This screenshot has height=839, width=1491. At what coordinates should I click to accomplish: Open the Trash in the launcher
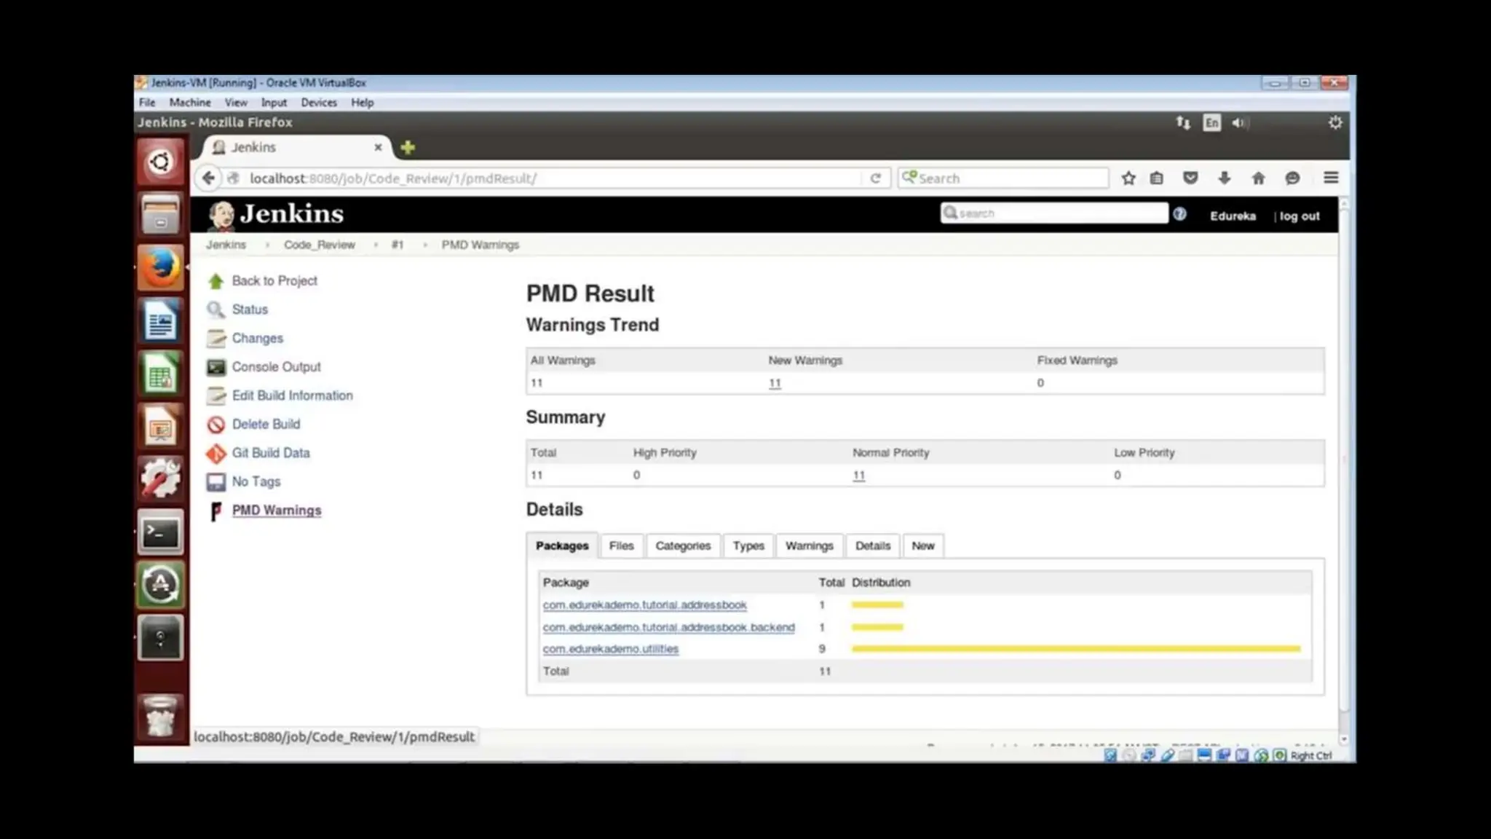(x=160, y=717)
